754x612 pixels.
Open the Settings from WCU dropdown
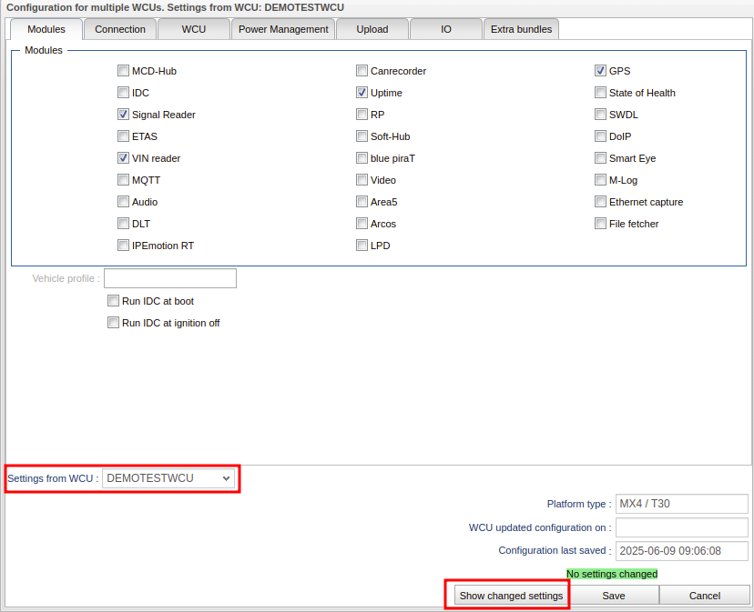coord(168,477)
